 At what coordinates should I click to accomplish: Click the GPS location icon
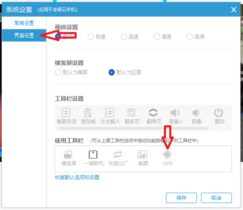167,155
